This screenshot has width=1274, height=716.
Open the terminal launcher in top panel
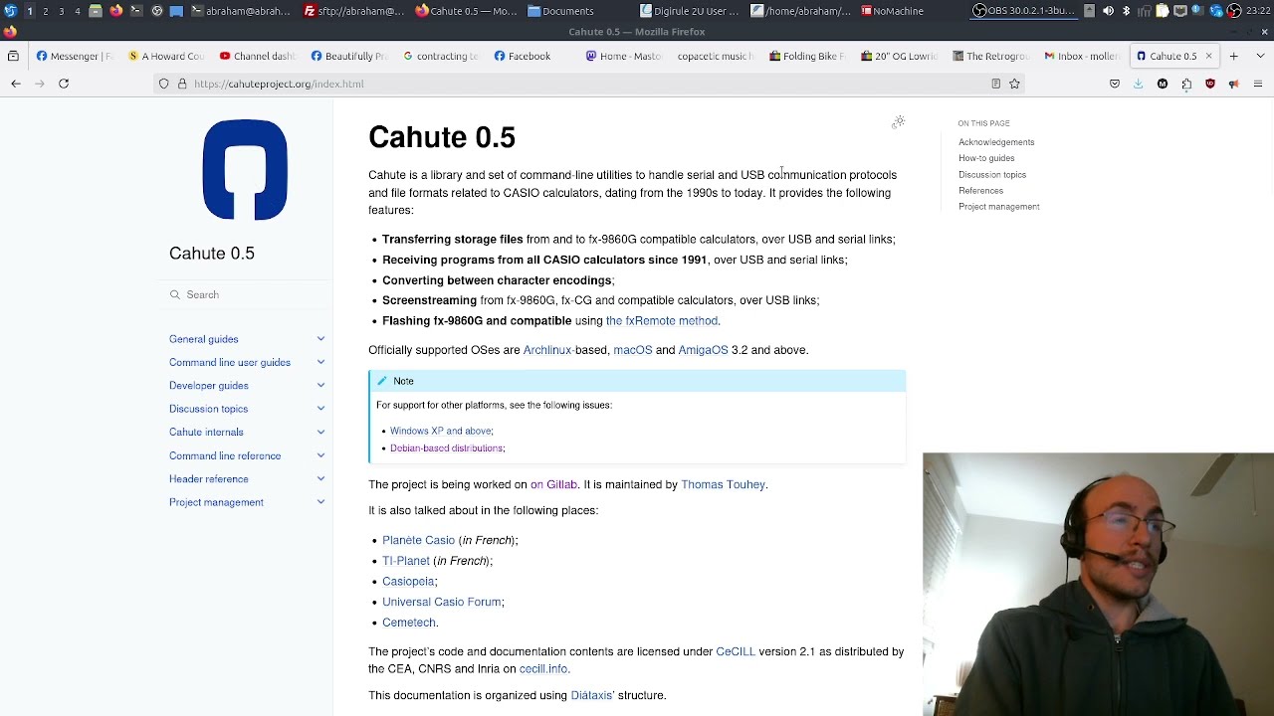click(136, 11)
